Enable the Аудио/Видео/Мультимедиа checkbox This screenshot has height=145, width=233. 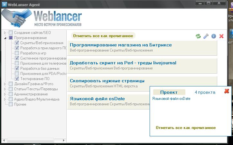tap(11, 99)
